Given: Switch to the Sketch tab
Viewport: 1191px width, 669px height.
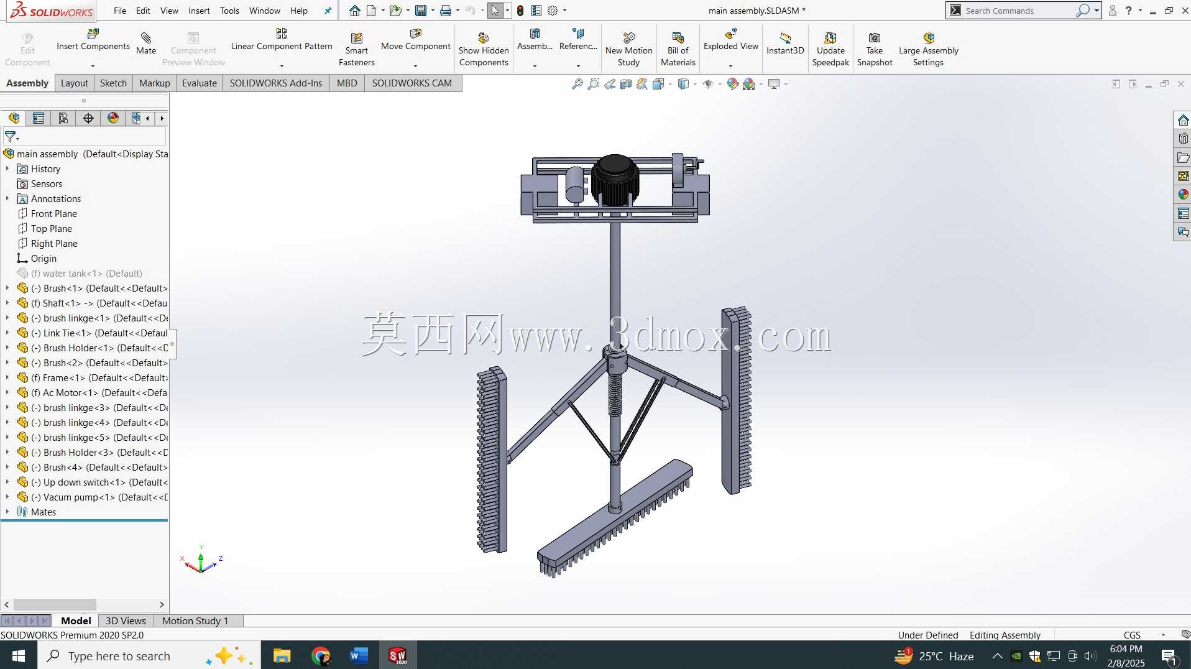Looking at the screenshot, I should click(x=113, y=83).
